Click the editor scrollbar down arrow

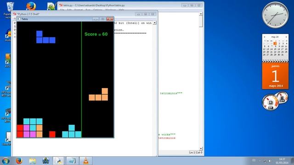[x=201, y=148]
